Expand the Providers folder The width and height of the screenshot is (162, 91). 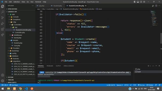[x=20, y=48]
